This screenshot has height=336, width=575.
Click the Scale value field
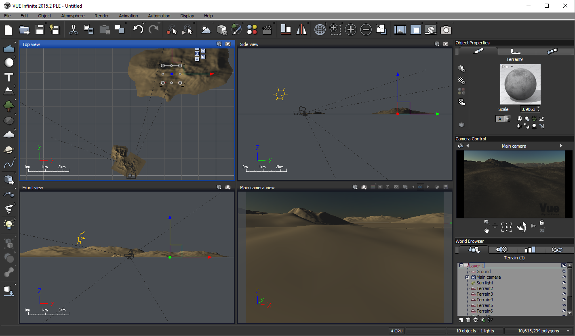[528, 109]
